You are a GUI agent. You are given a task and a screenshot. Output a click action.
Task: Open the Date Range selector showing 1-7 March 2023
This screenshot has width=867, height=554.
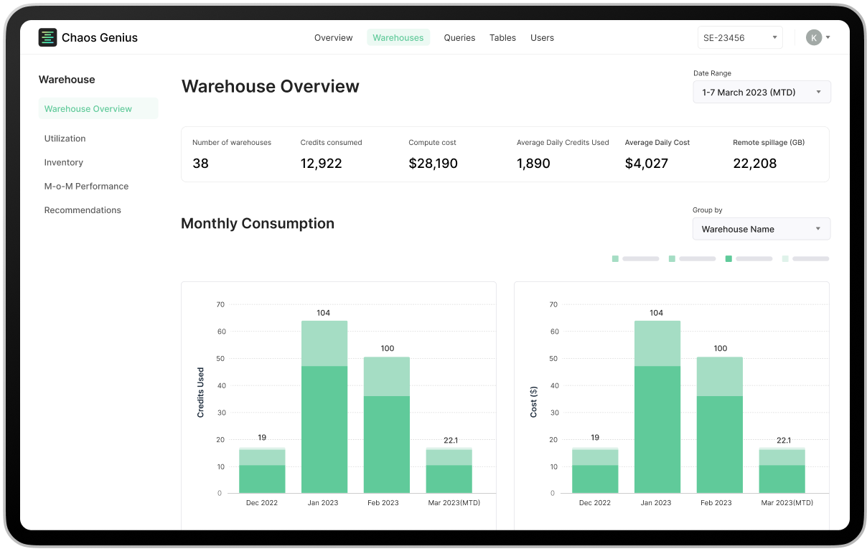761,92
